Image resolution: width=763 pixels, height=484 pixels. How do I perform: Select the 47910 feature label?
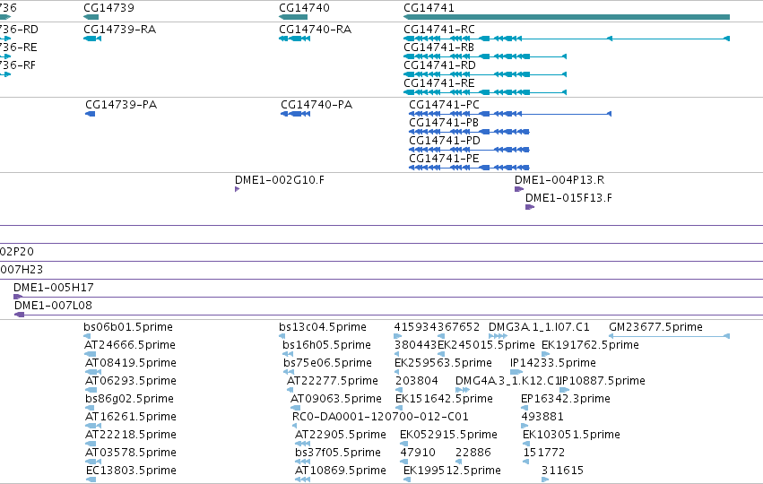418,453
